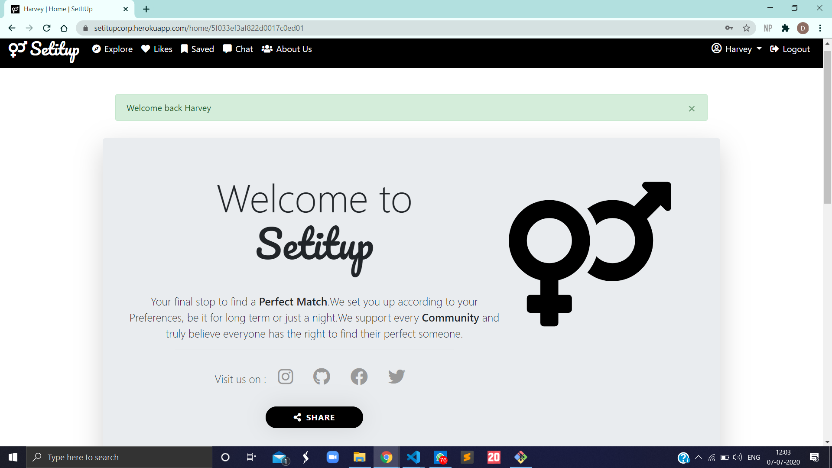Click the SetItUp logo in navbar
This screenshot has width=832, height=468.
44,51
